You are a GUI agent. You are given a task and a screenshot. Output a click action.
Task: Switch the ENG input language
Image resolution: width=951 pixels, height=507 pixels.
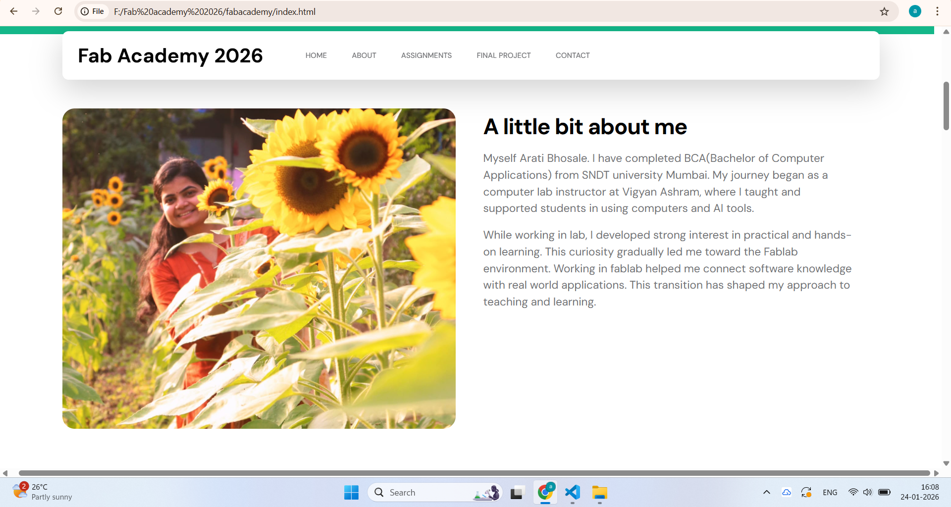(830, 493)
